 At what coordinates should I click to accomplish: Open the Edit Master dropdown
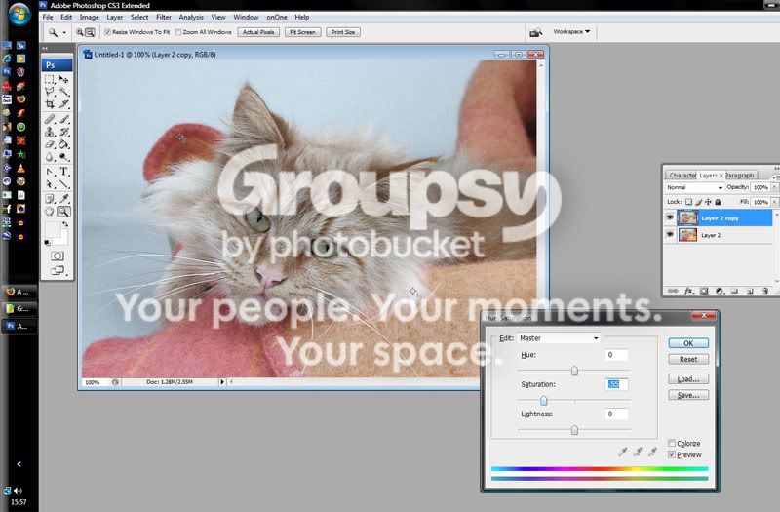(559, 338)
